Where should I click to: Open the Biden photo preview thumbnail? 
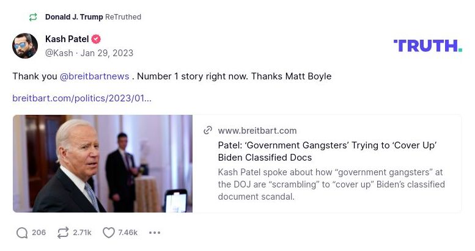pos(103,164)
